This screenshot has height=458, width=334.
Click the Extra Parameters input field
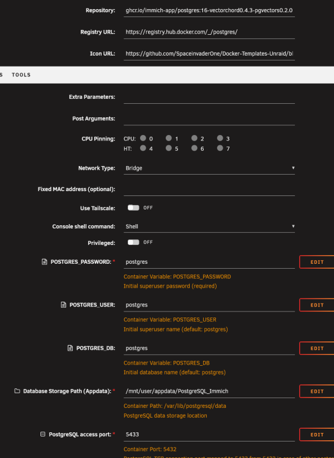point(209,97)
